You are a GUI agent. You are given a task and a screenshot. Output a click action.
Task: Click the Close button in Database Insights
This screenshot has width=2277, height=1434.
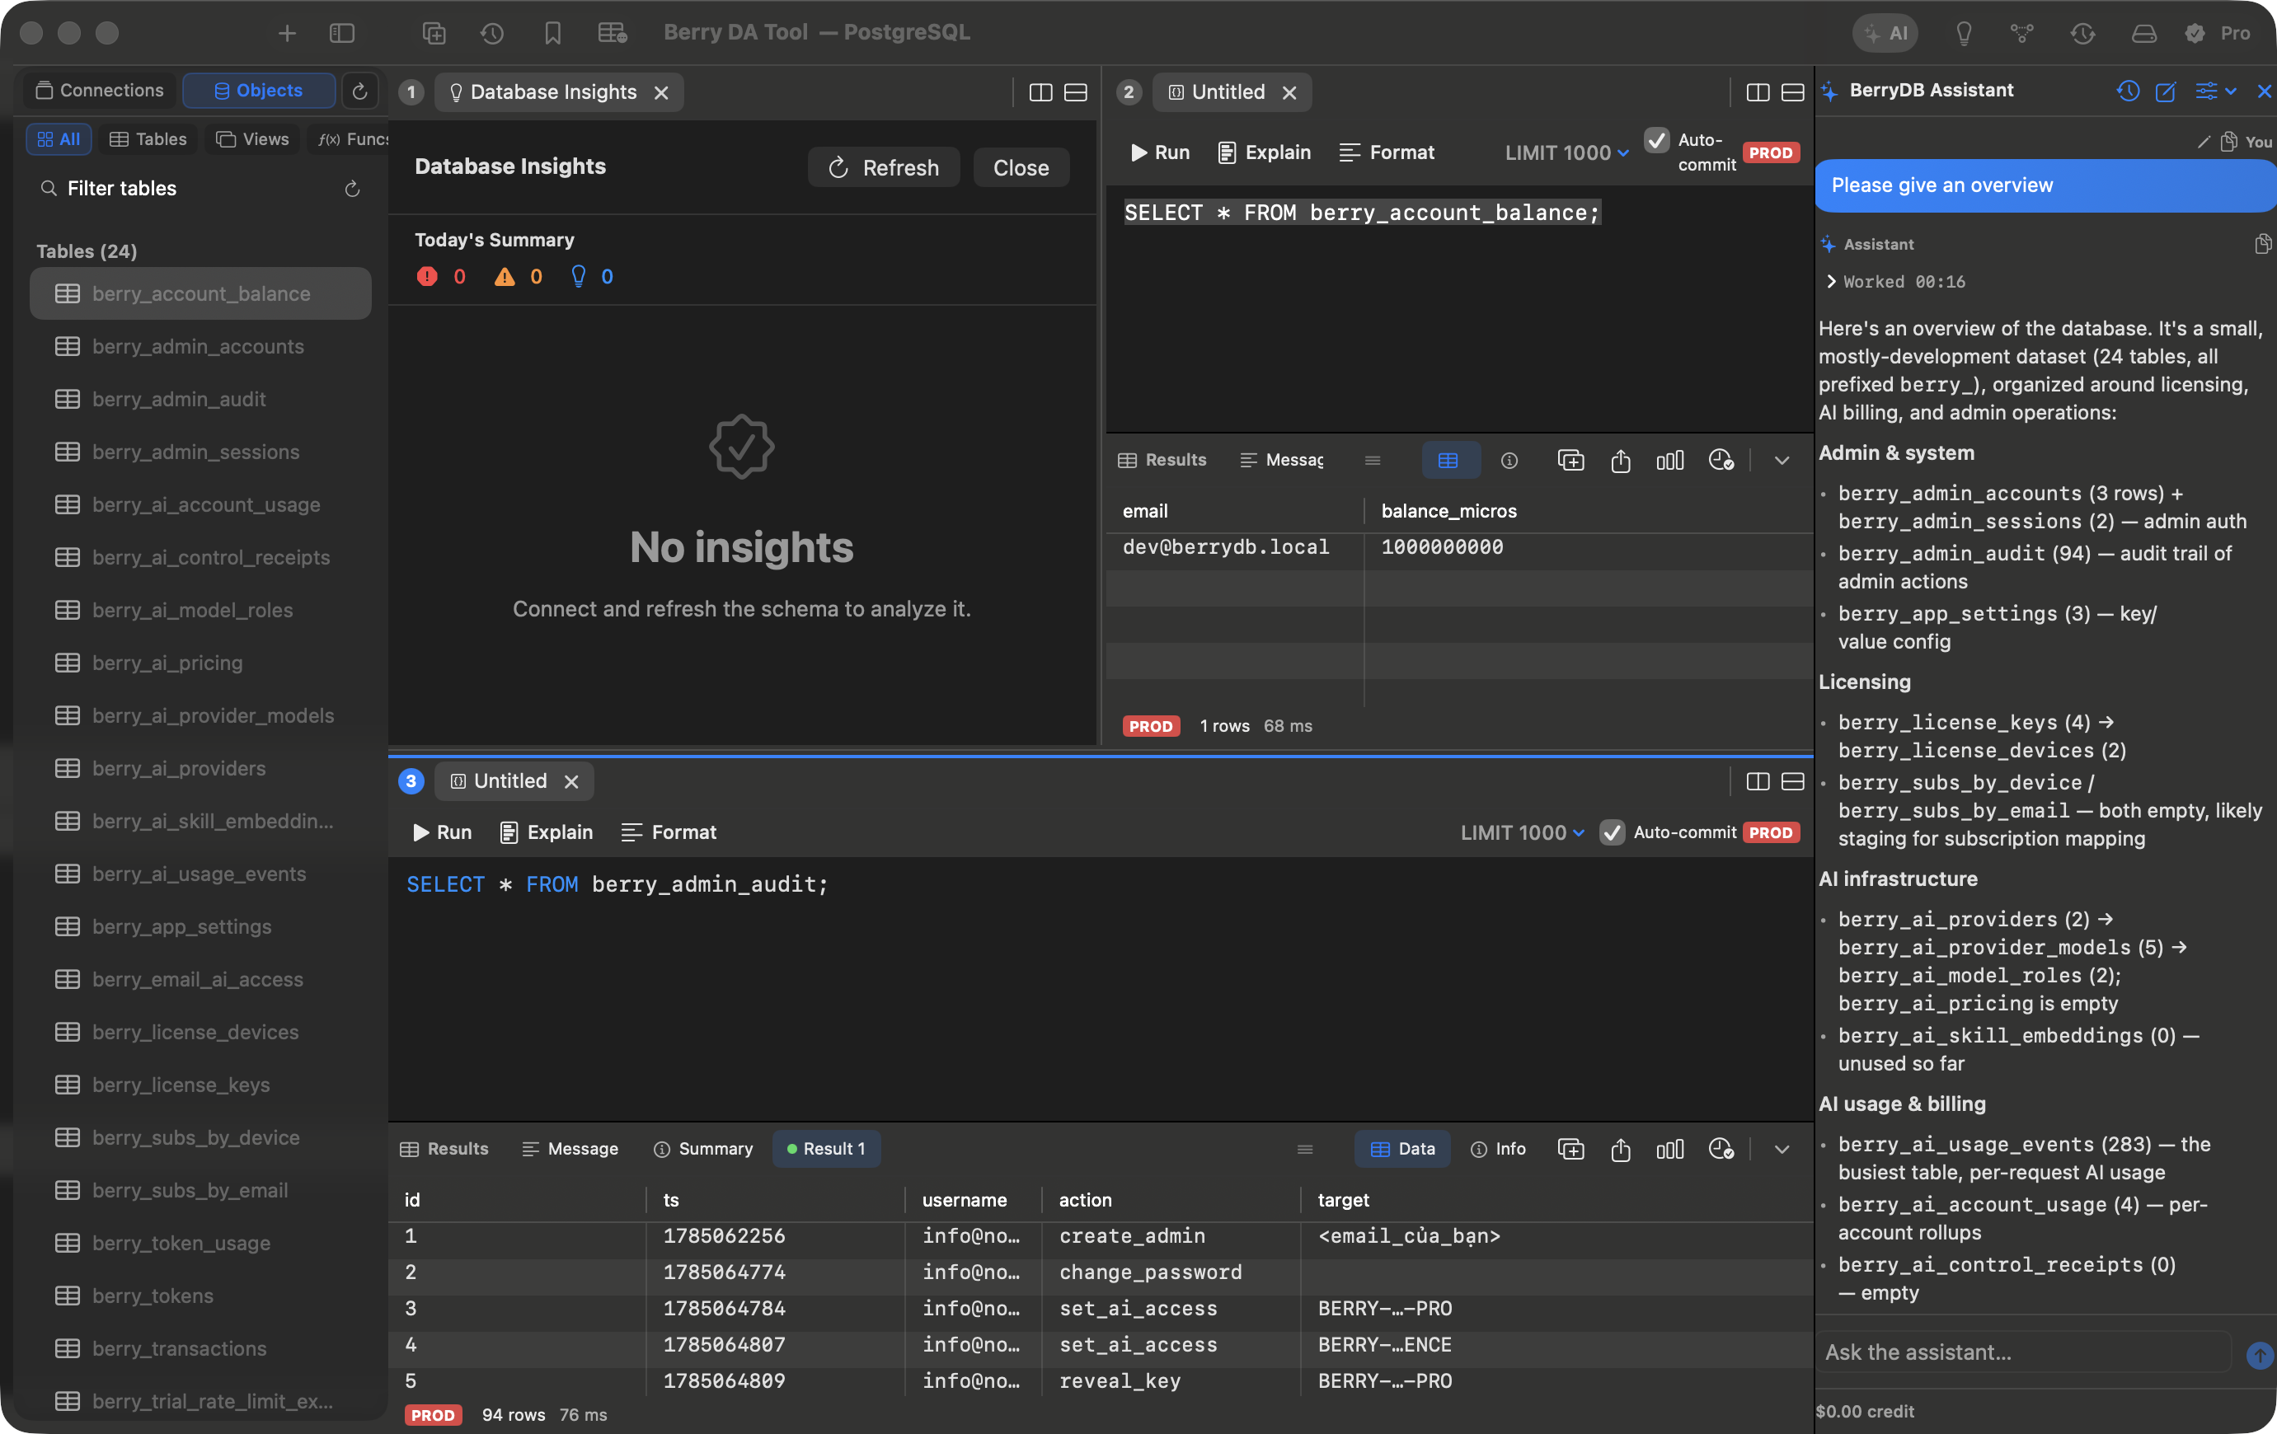tap(1021, 167)
